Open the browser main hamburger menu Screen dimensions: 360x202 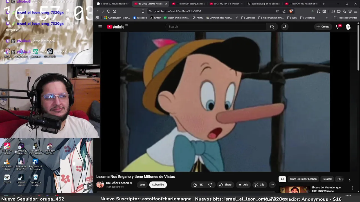355,11
